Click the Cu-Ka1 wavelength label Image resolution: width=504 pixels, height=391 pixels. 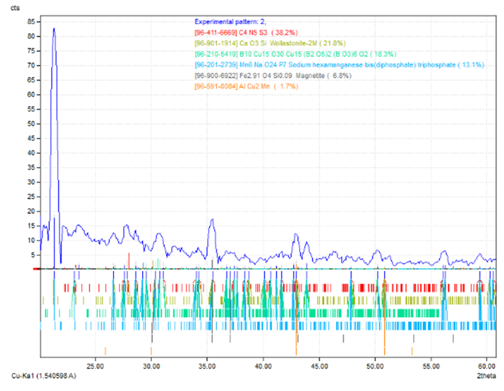(x=40, y=377)
